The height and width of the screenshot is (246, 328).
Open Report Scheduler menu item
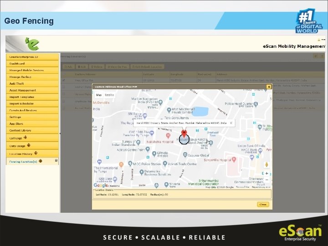point(32,103)
